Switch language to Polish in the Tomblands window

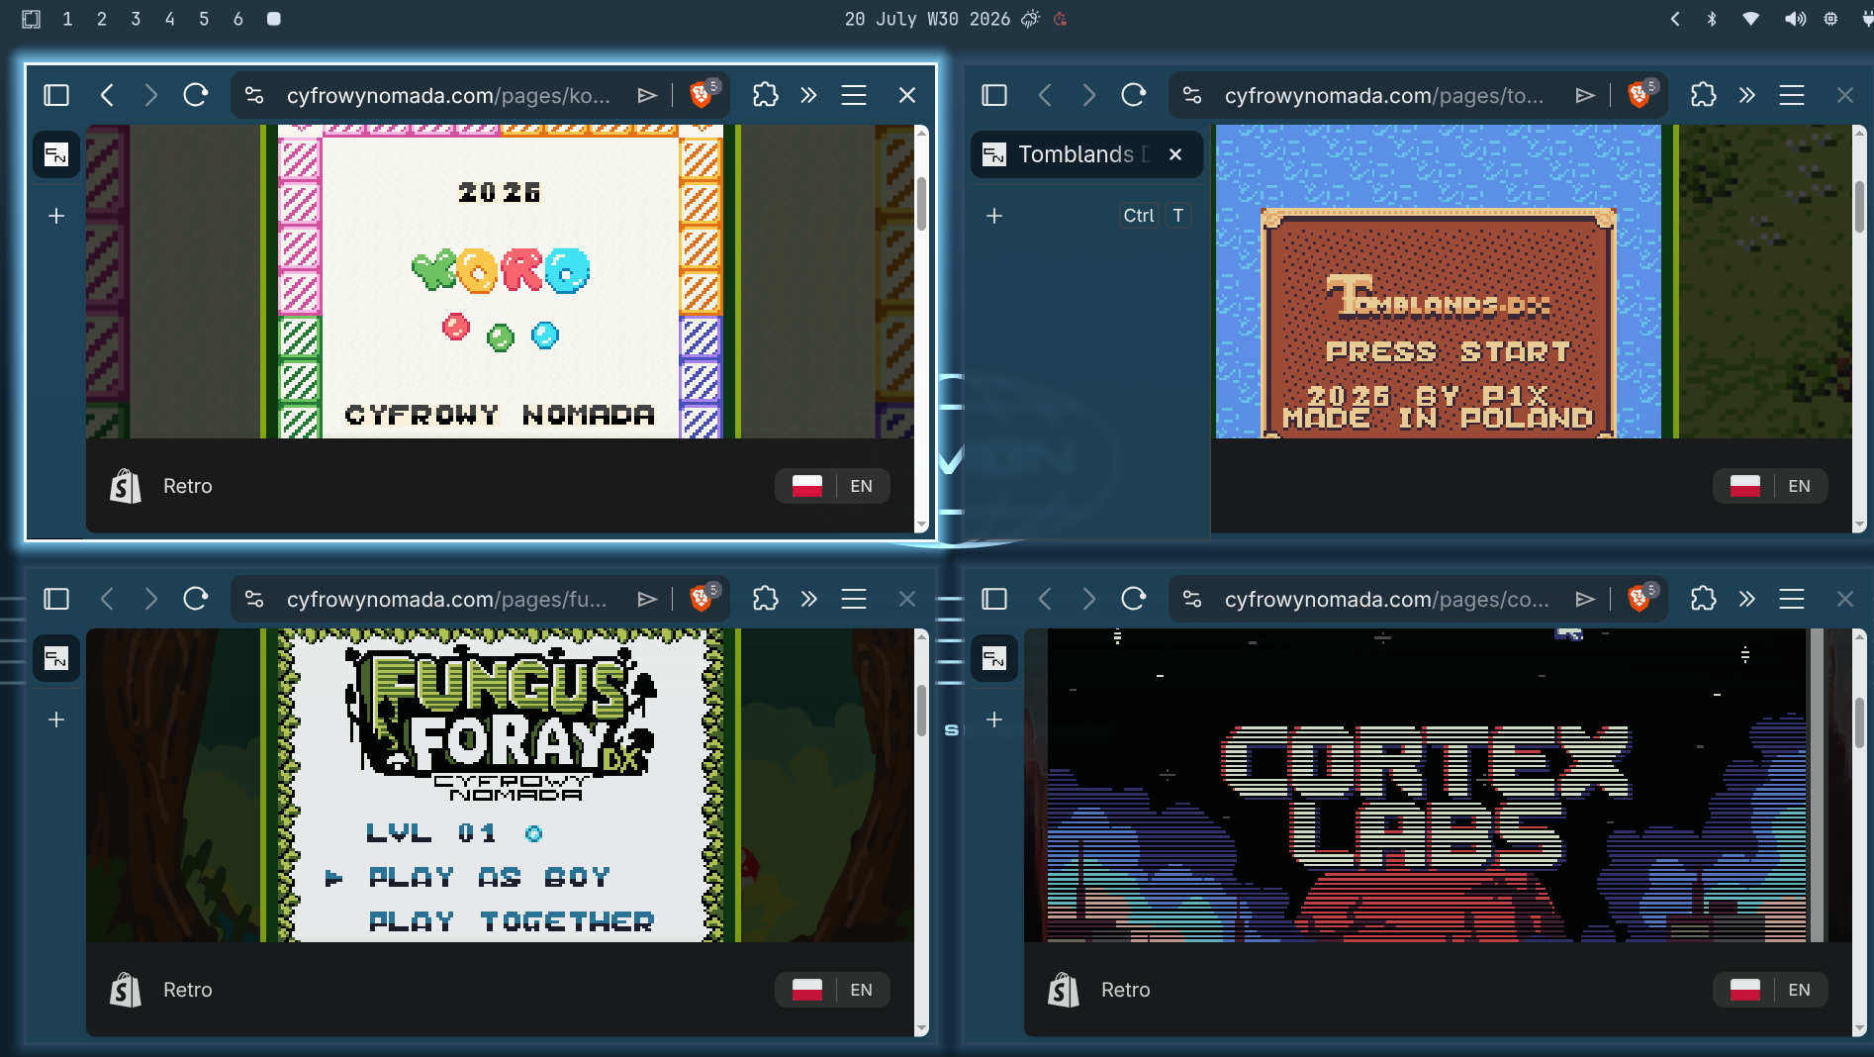(1745, 486)
